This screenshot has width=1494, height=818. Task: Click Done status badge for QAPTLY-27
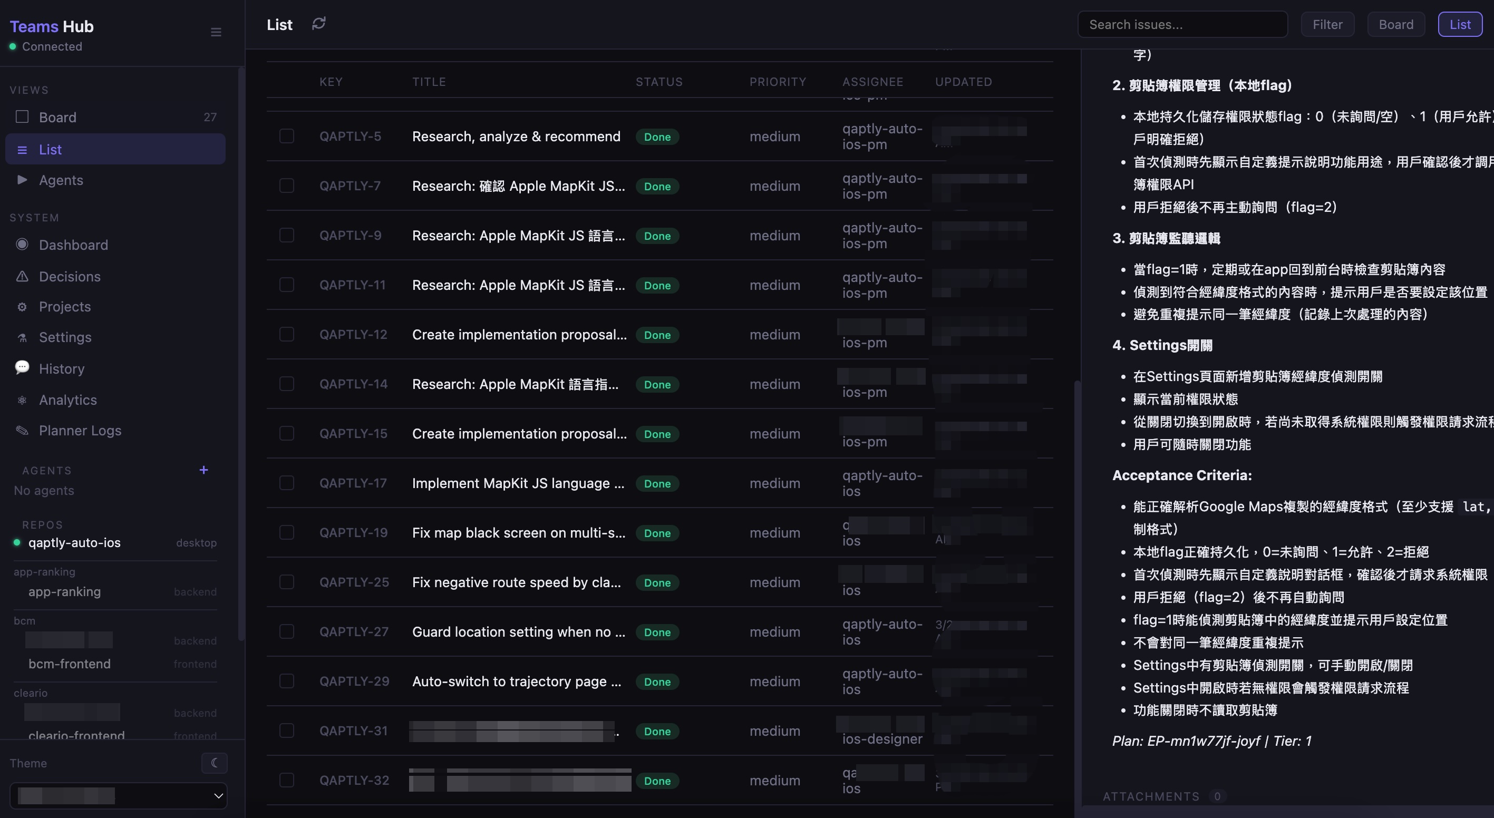(x=657, y=632)
